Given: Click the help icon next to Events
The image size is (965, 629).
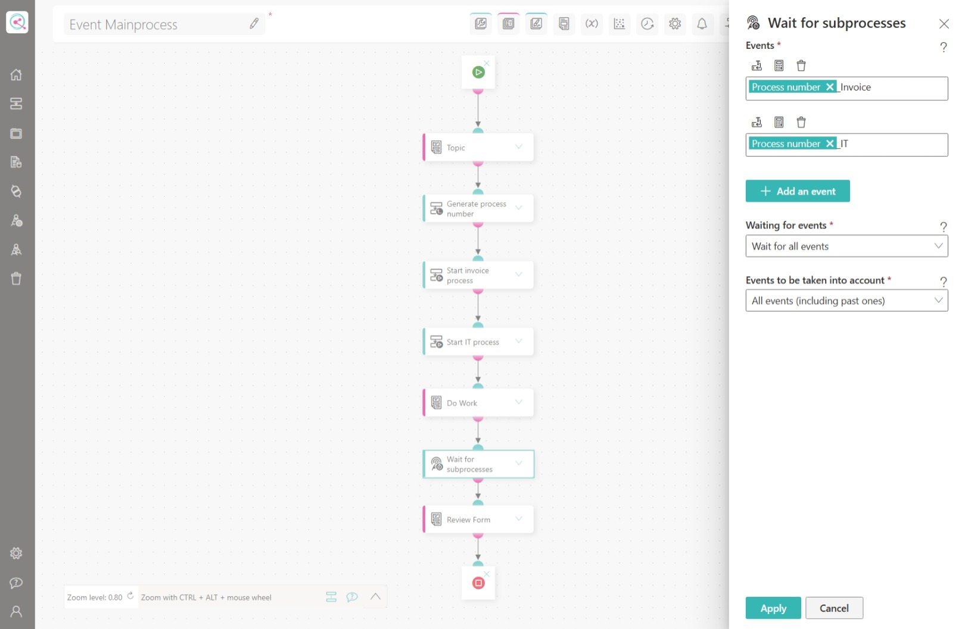Looking at the screenshot, I should (x=944, y=47).
